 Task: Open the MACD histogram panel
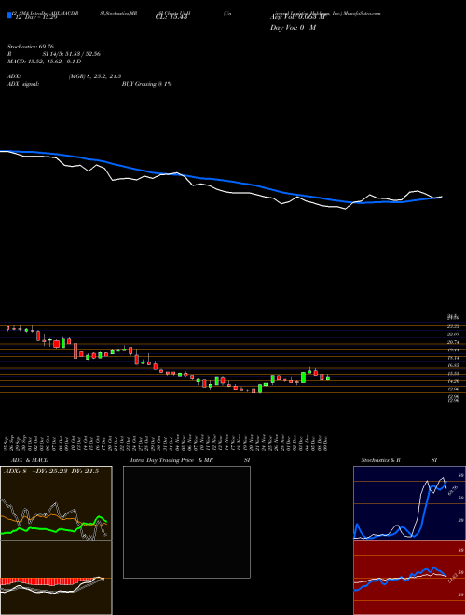coord(56,578)
